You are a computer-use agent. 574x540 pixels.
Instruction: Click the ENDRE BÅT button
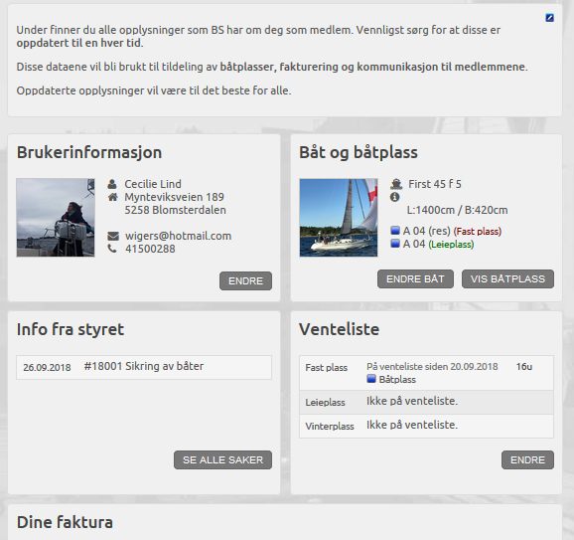tap(415, 279)
